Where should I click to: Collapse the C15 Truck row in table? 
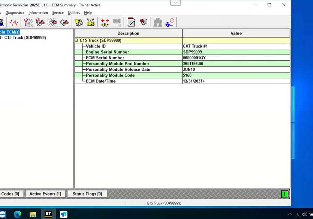pyautogui.click(x=76, y=41)
